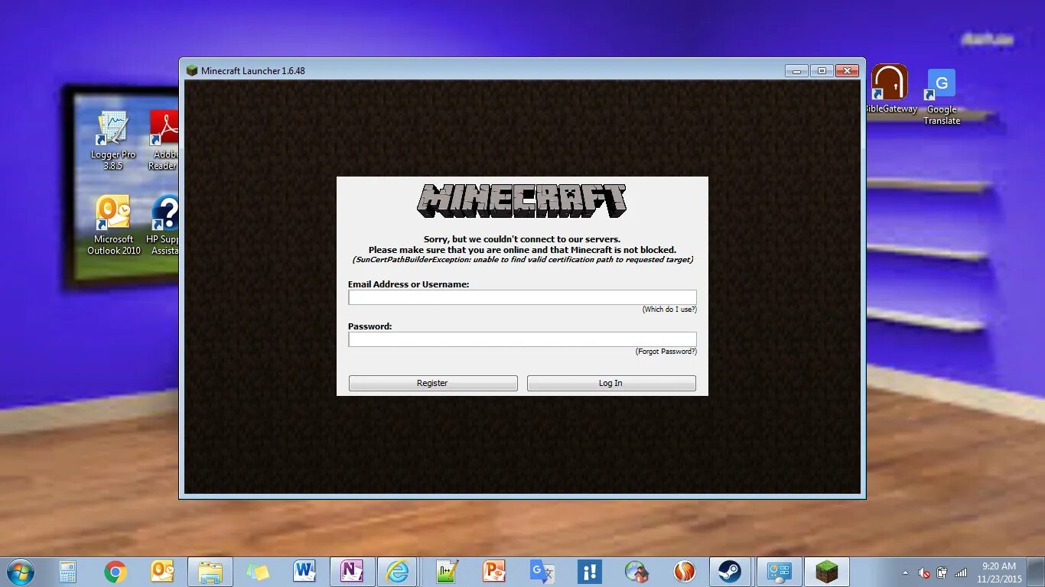Viewport: 1045px width, 587px height.
Task: Click the network signal tray icon
Action: [961, 572]
